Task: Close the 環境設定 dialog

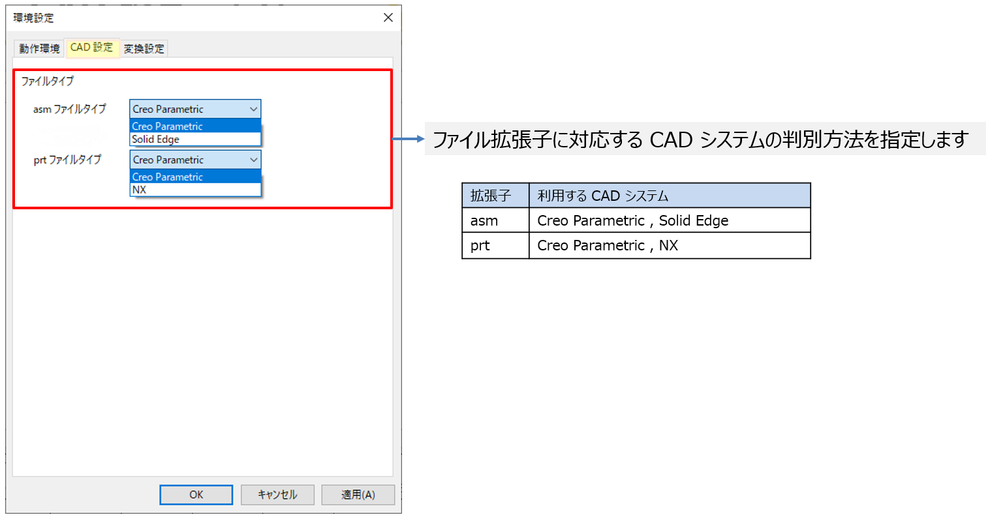Action: pyautogui.click(x=388, y=18)
